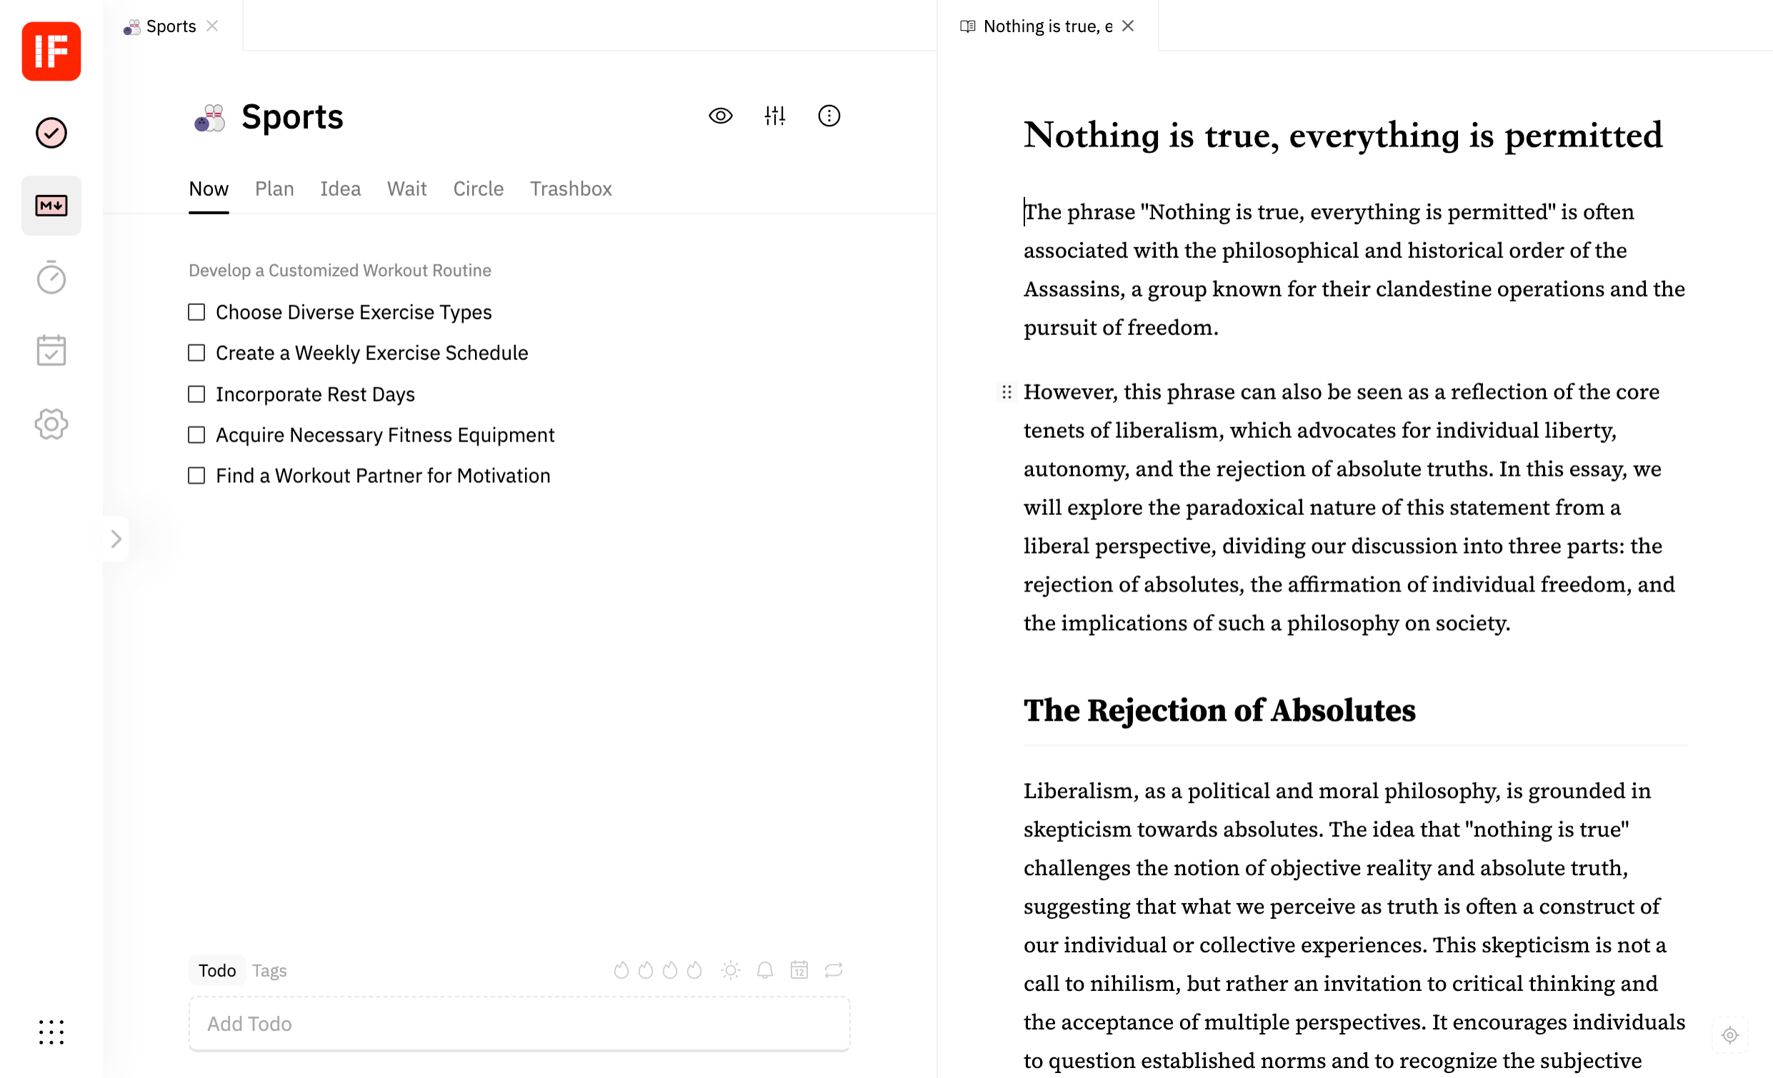Click the paragraph drag handle dots
This screenshot has height=1078, width=1773.
click(1007, 392)
